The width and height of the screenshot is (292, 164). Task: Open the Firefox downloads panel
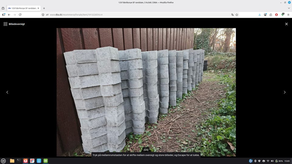click(x=259, y=15)
